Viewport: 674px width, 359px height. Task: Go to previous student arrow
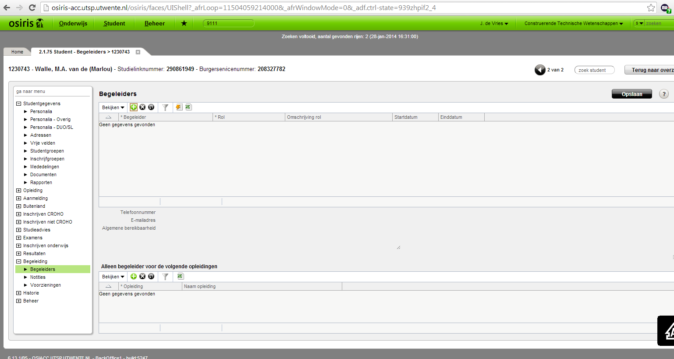540,70
